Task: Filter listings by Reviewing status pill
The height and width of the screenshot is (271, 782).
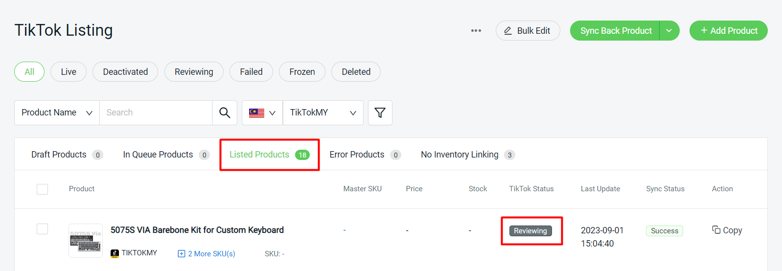Action: [x=194, y=72]
